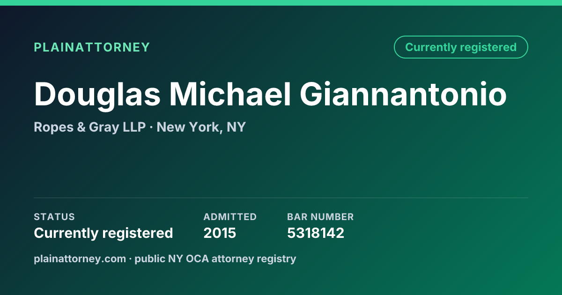Click the New York, NY location text
The height and width of the screenshot is (295, 562).
click(201, 127)
